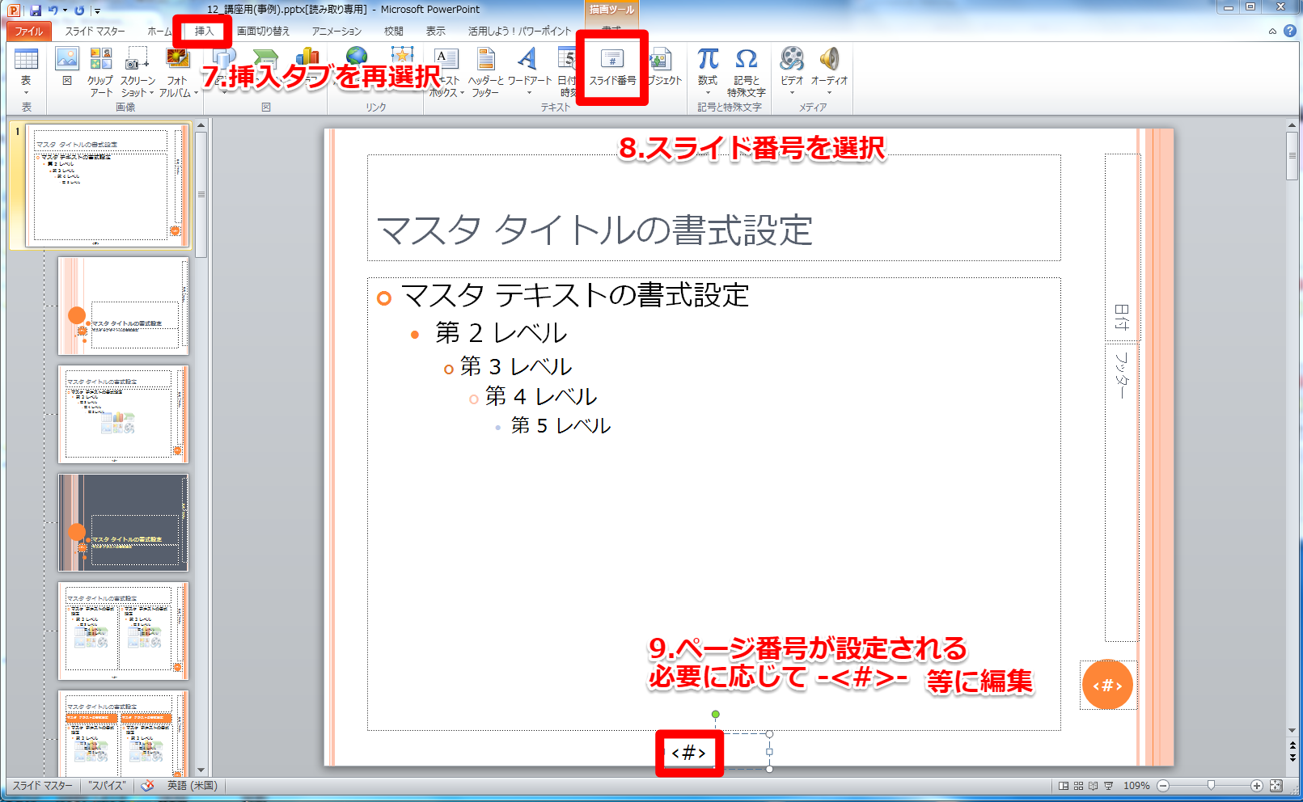Select the dark title layout thumbnail
Viewport: 1303px width, 802px height.
[123, 522]
